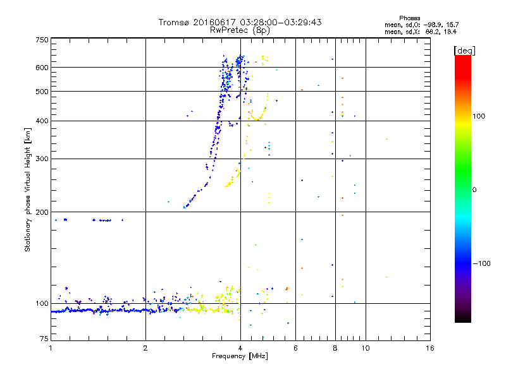The image size is (506, 379).
Task: Click the y-axis tick label '200'
Action: pos(42,212)
